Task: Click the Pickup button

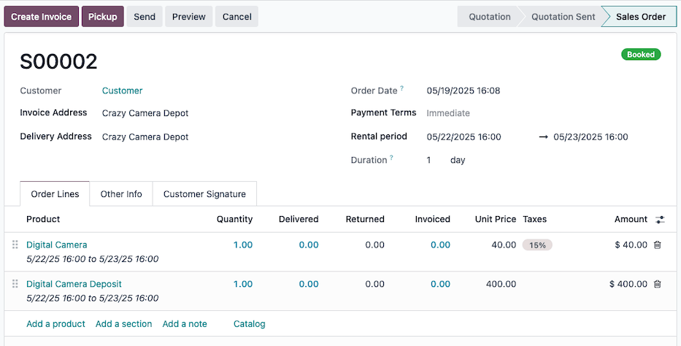Action: (x=103, y=17)
